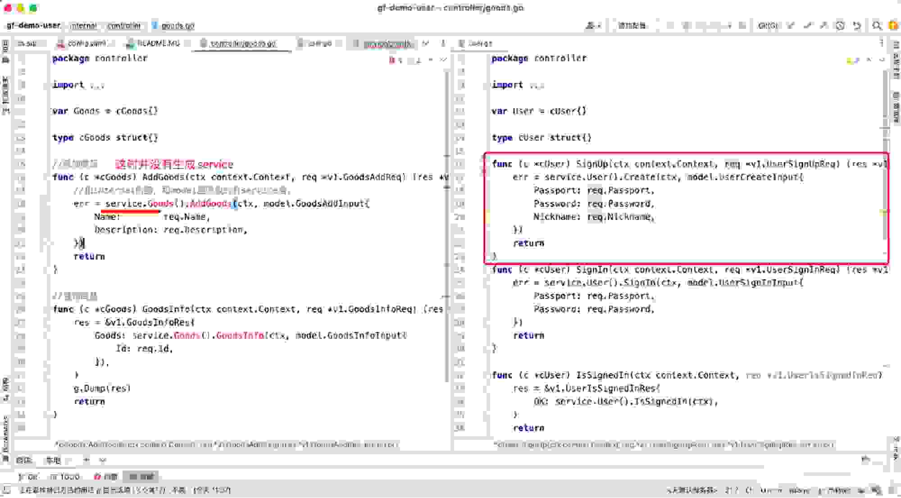Open Project tool window from left stripe
The width and height of the screenshot is (901, 498).
pyautogui.click(x=5, y=51)
